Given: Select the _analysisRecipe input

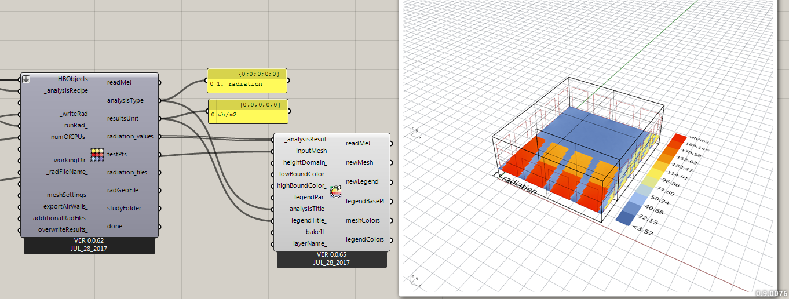Looking at the screenshot, I should [x=66, y=90].
